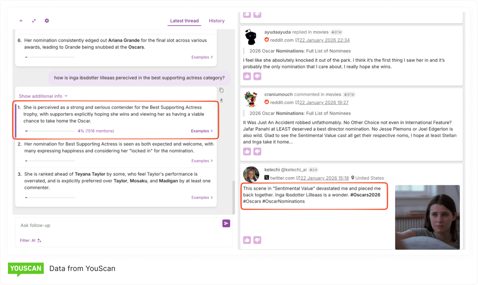Thumbs down the ayudaayuda reddit post
Image resolution: width=478 pixels, height=285 pixels.
257,76
